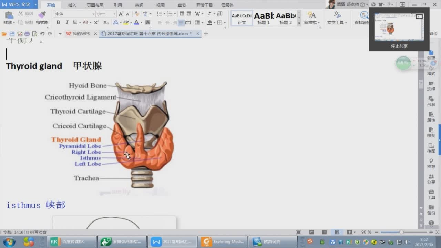Select the Format Painter brush

(x=42, y=15)
